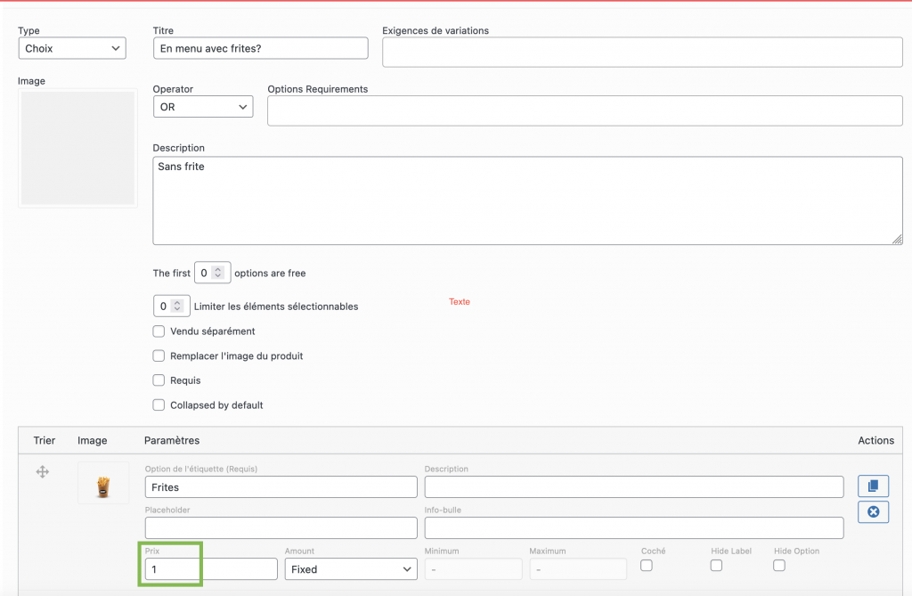Screen dimensions: 912x596
Task: Open the Type dropdown showing Choix
Action: (72, 48)
